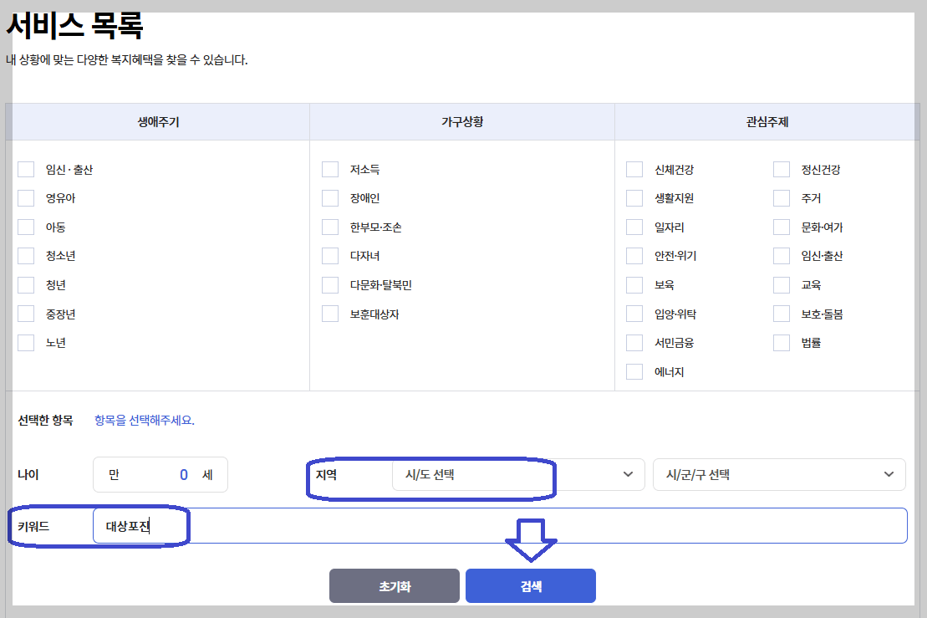This screenshot has width=927, height=618.
Task: Enable the 한부모·조손 filter
Action: tap(330, 227)
